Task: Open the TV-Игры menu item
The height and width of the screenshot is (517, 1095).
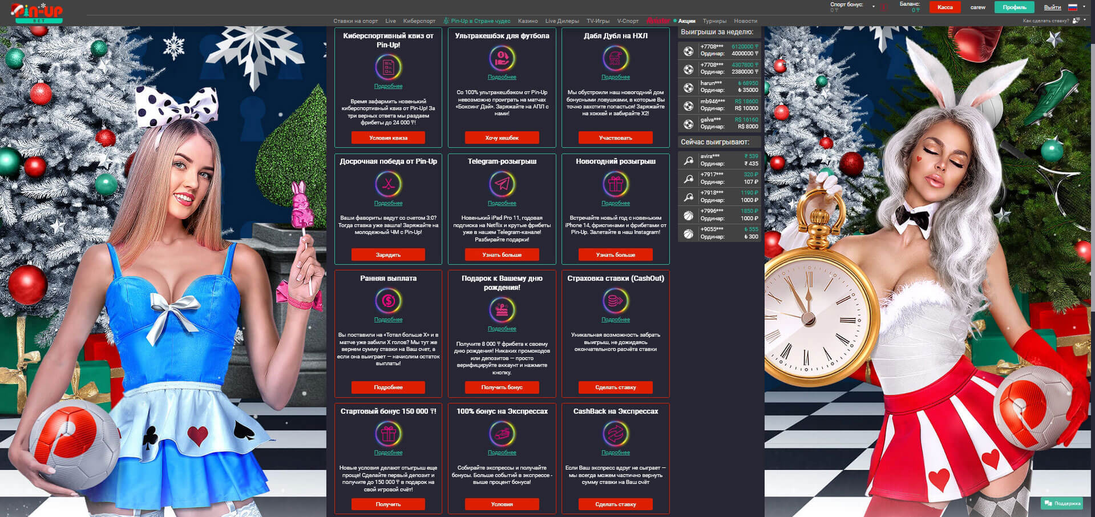Action: (598, 21)
